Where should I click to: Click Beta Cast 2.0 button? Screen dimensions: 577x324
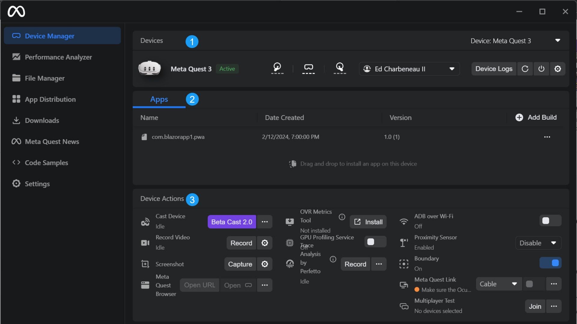click(x=231, y=222)
